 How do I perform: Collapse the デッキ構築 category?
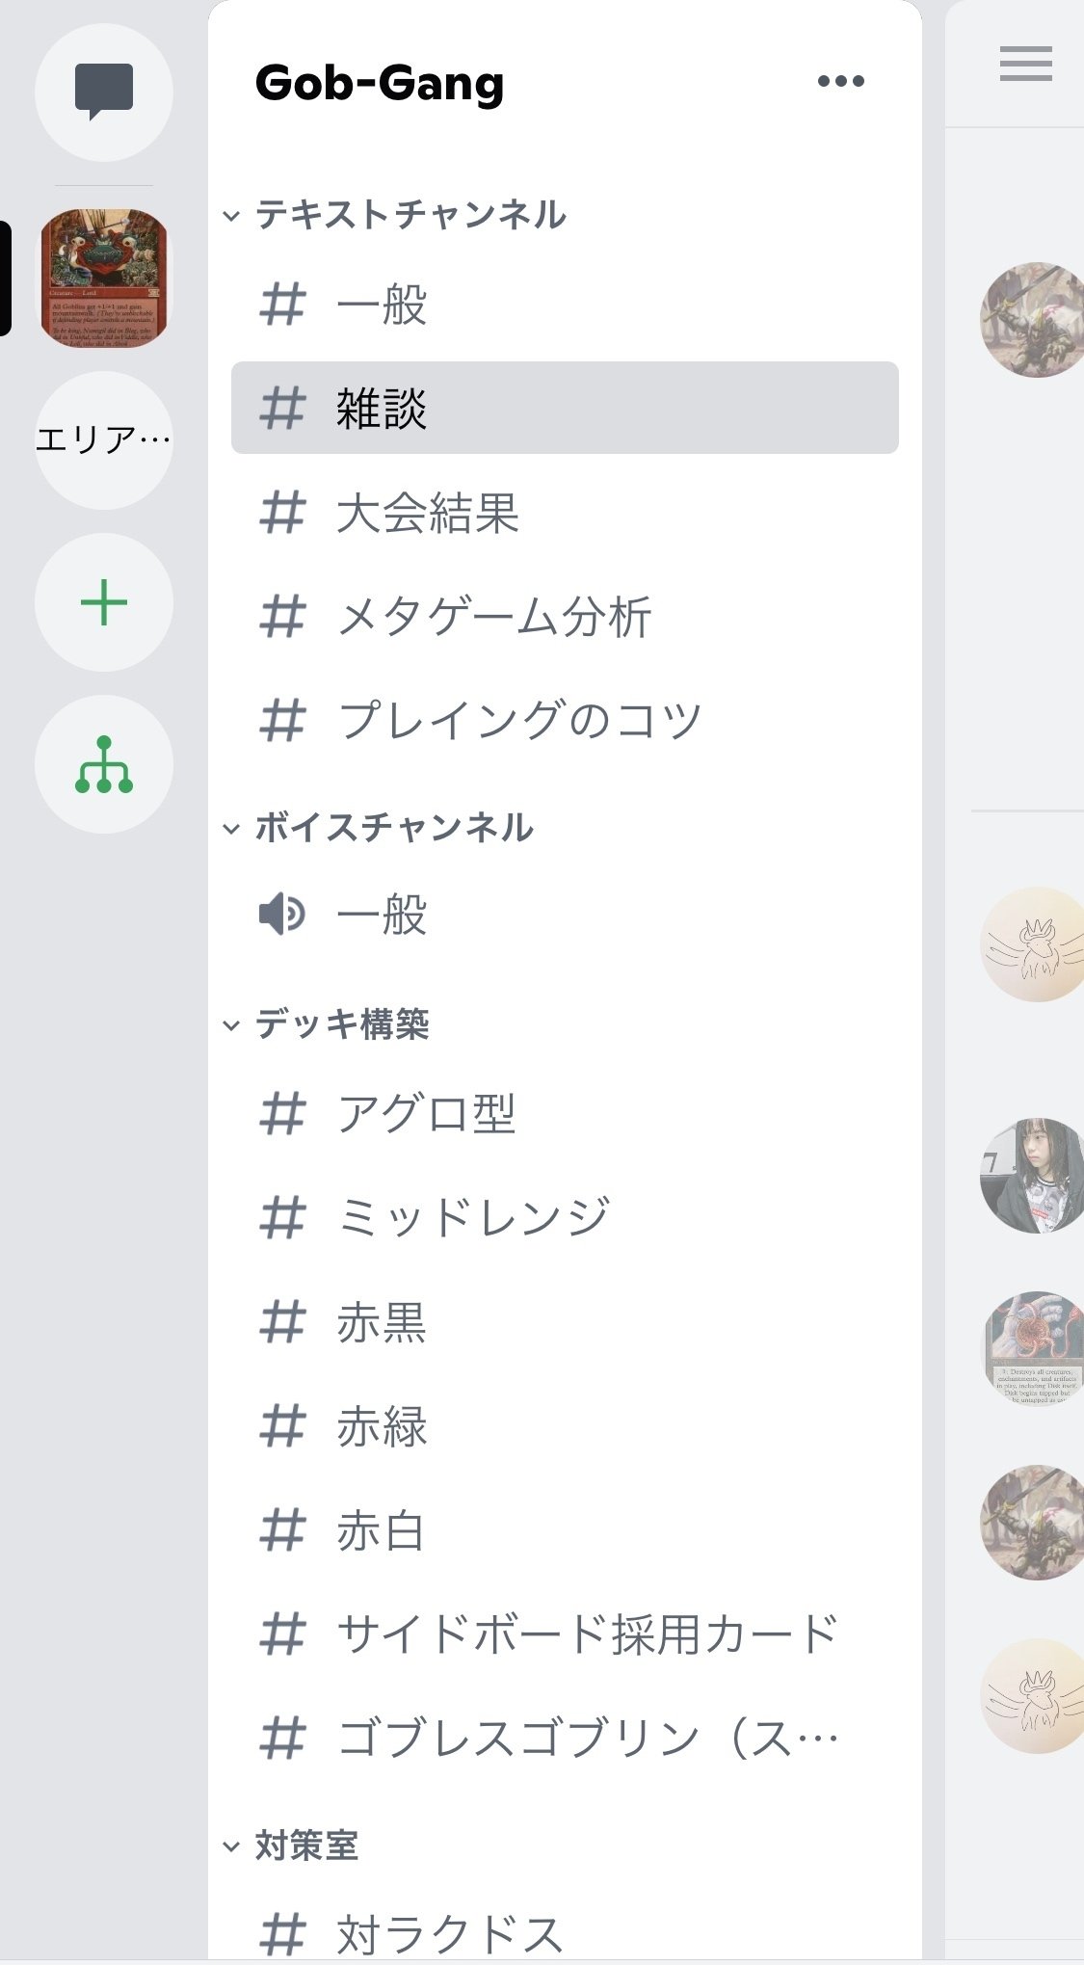pyautogui.click(x=328, y=1024)
